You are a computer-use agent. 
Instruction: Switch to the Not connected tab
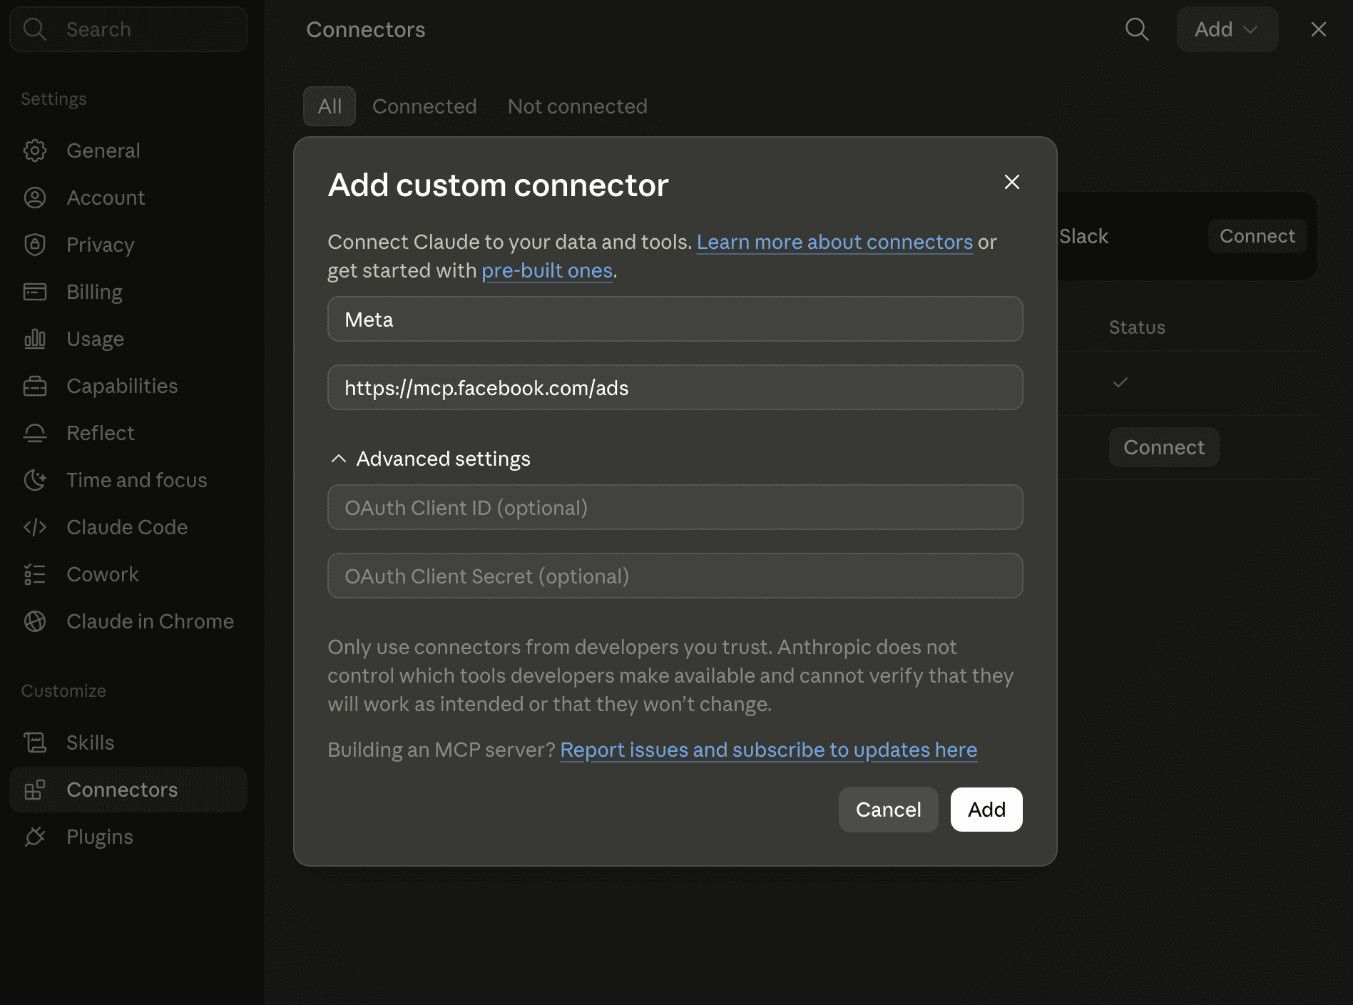[578, 106]
